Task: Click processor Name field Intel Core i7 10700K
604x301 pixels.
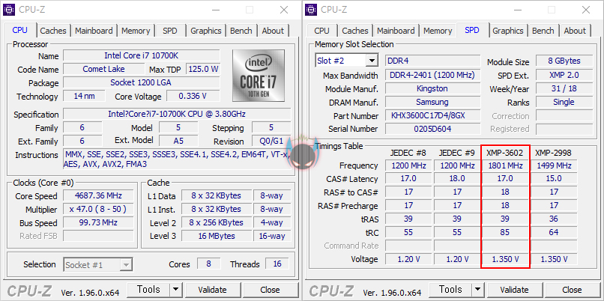Action: point(142,55)
